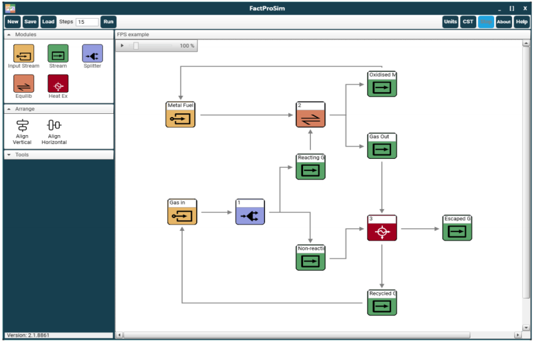Screen dimensions: 534x341
Task: Click the Align Horizontal icon
Action: 55,125
